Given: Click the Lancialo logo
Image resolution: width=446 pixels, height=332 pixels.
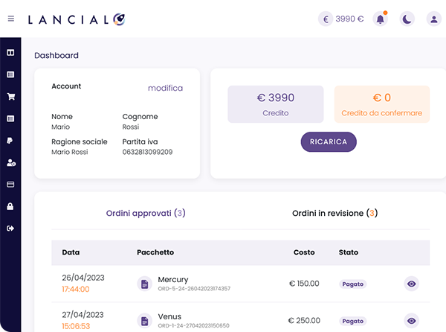Looking at the screenshot, I should [76, 19].
